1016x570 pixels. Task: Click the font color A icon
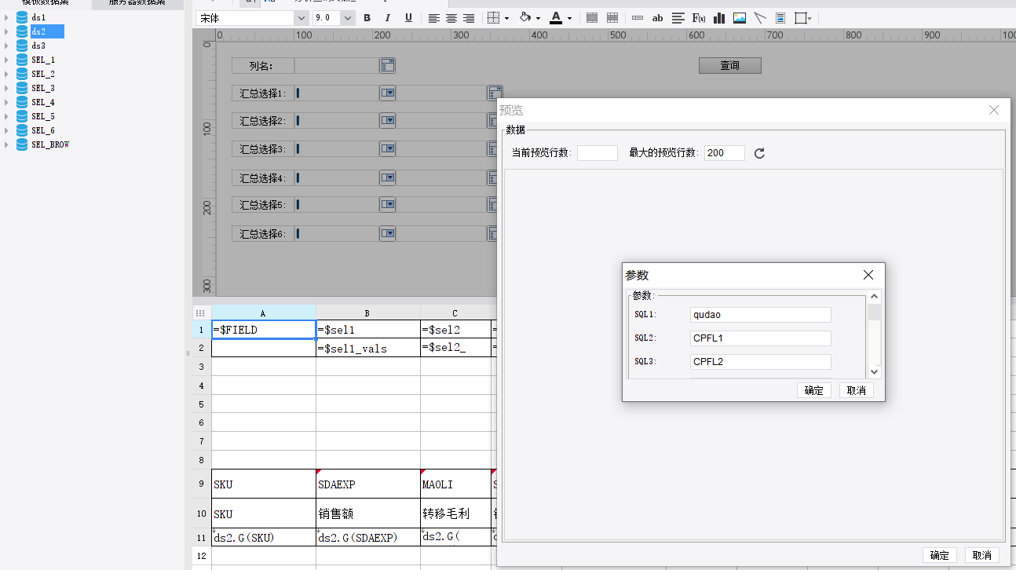tap(556, 18)
